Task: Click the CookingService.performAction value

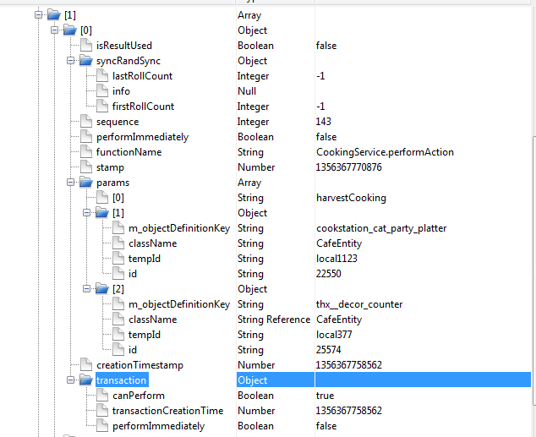Action: 384,152
